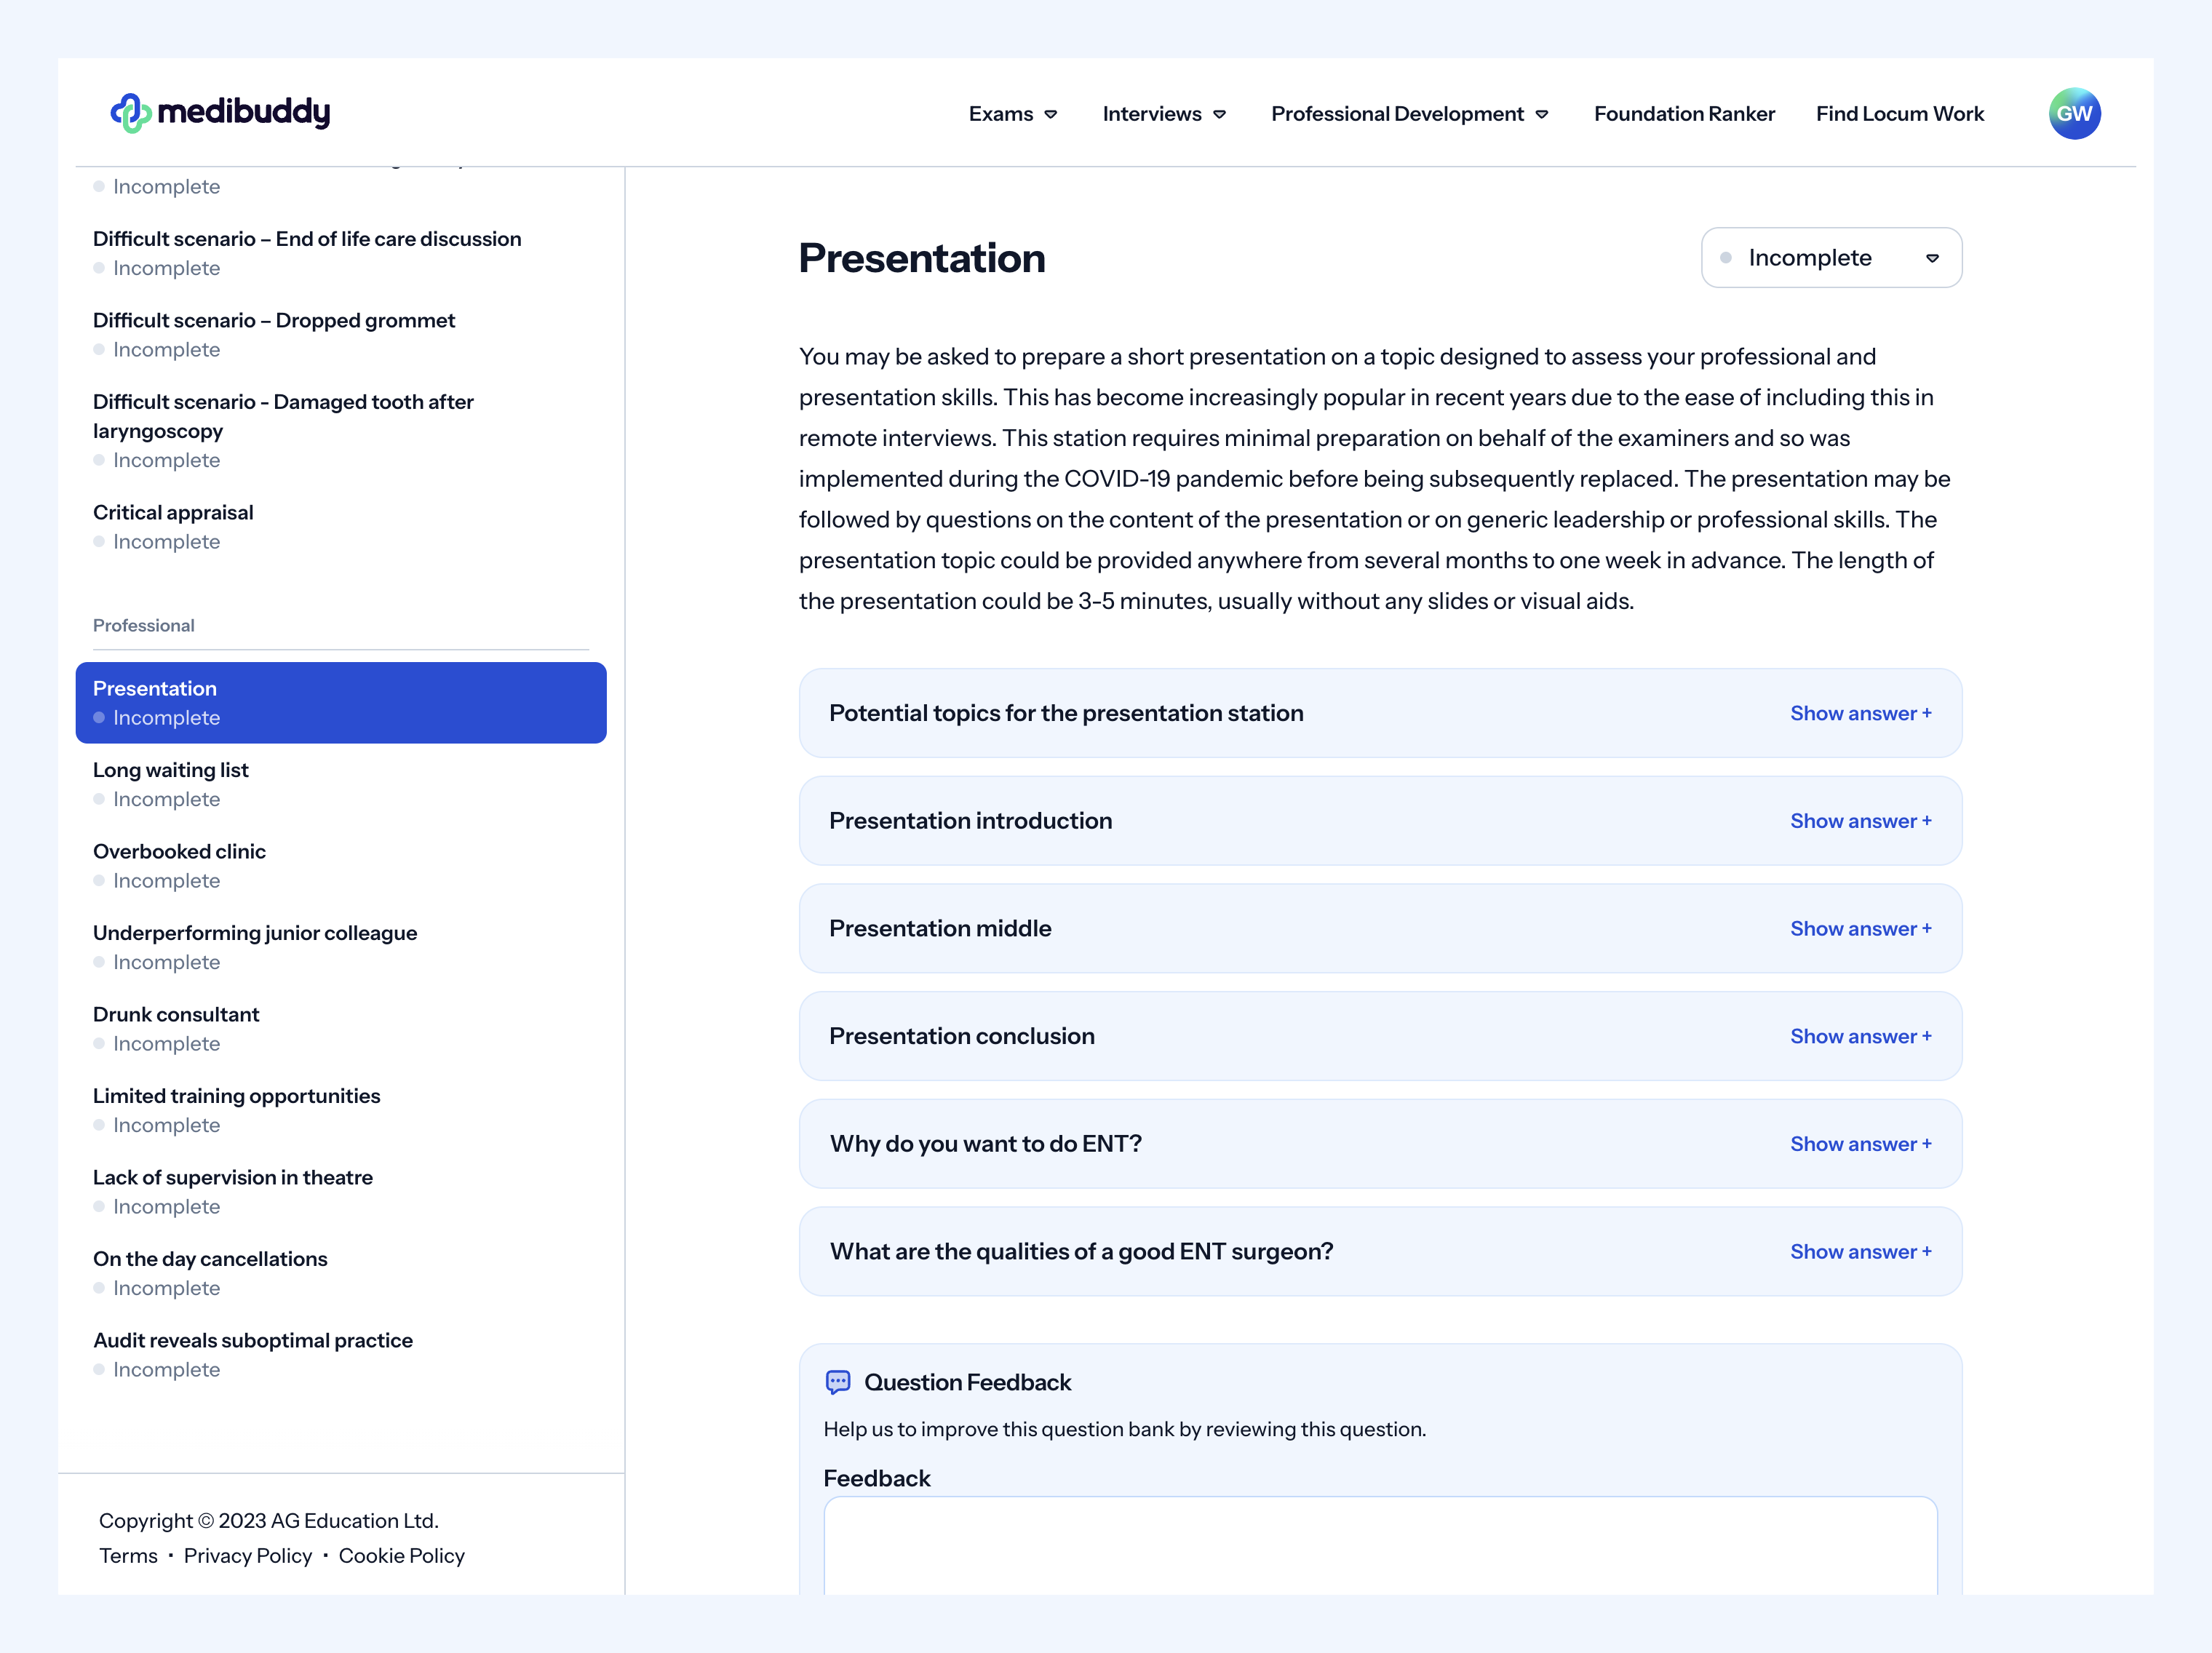Screen dimensions: 2212x1653
Task: Click the Interviews menu tab
Action: (x=1165, y=113)
